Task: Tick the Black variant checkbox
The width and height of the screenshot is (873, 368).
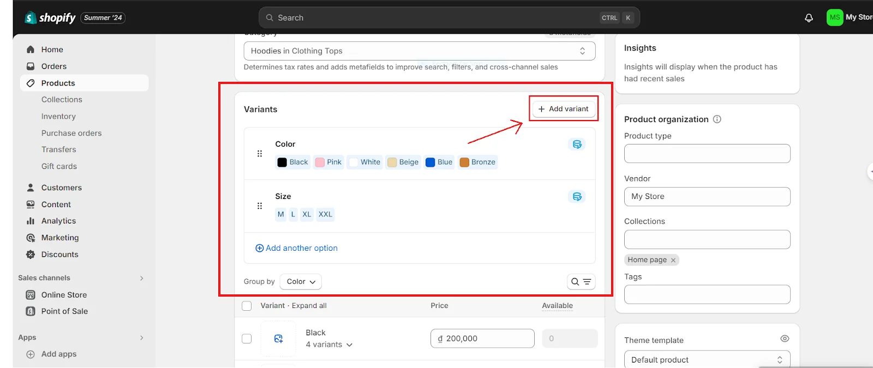Action: (x=247, y=339)
